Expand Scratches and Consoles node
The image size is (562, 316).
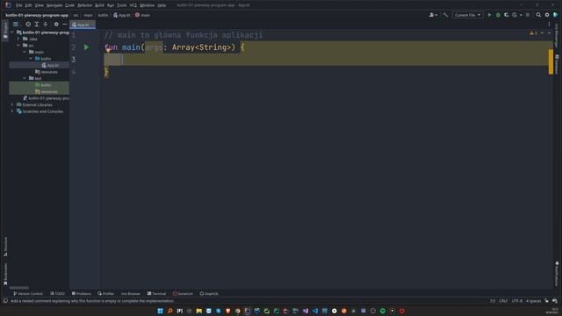point(12,111)
